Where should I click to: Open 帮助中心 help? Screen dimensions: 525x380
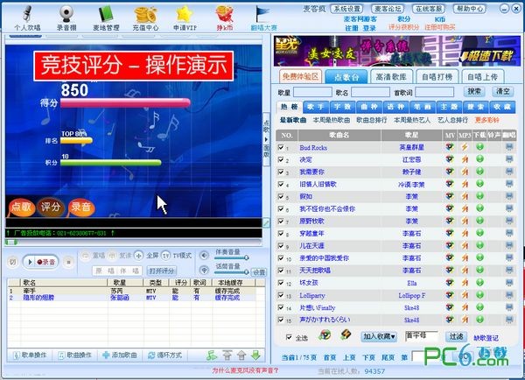(x=469, y=9)
